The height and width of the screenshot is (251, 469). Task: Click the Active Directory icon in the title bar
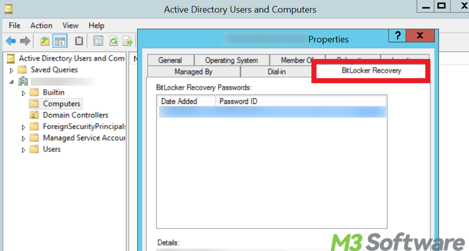(8, 8)
